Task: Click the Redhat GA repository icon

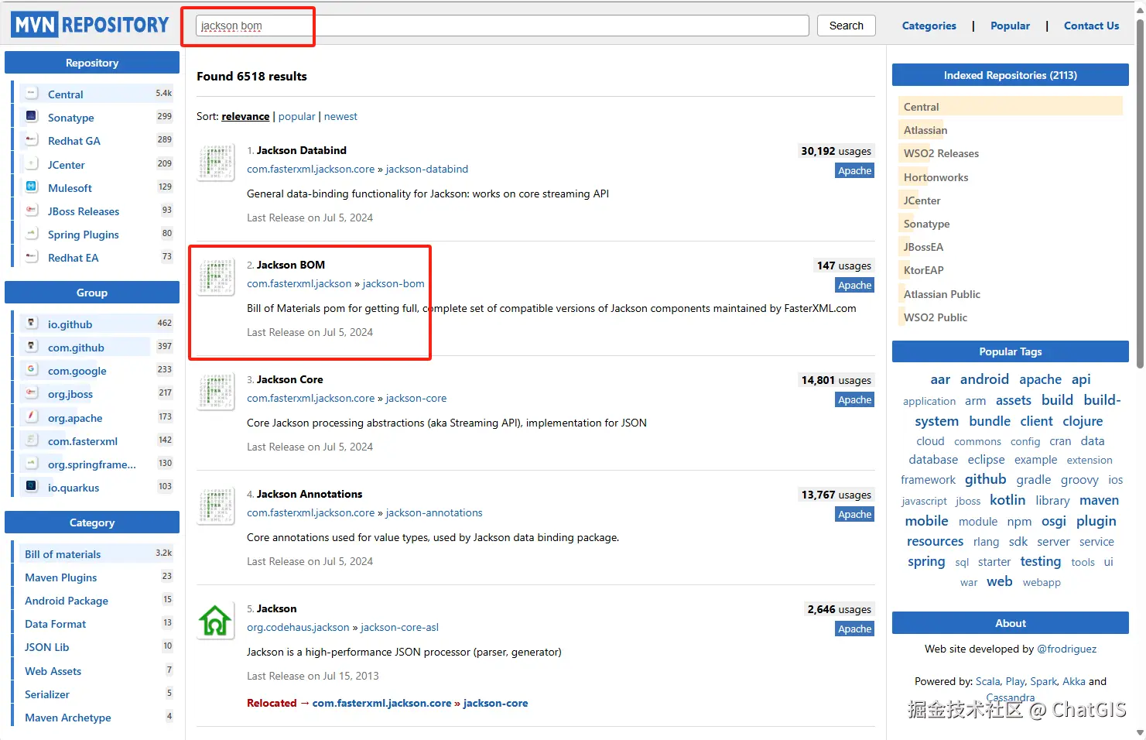Action: click(x=32, y=140)
